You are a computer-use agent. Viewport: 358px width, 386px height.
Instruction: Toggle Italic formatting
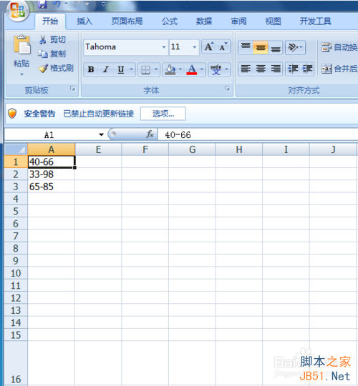106,69
